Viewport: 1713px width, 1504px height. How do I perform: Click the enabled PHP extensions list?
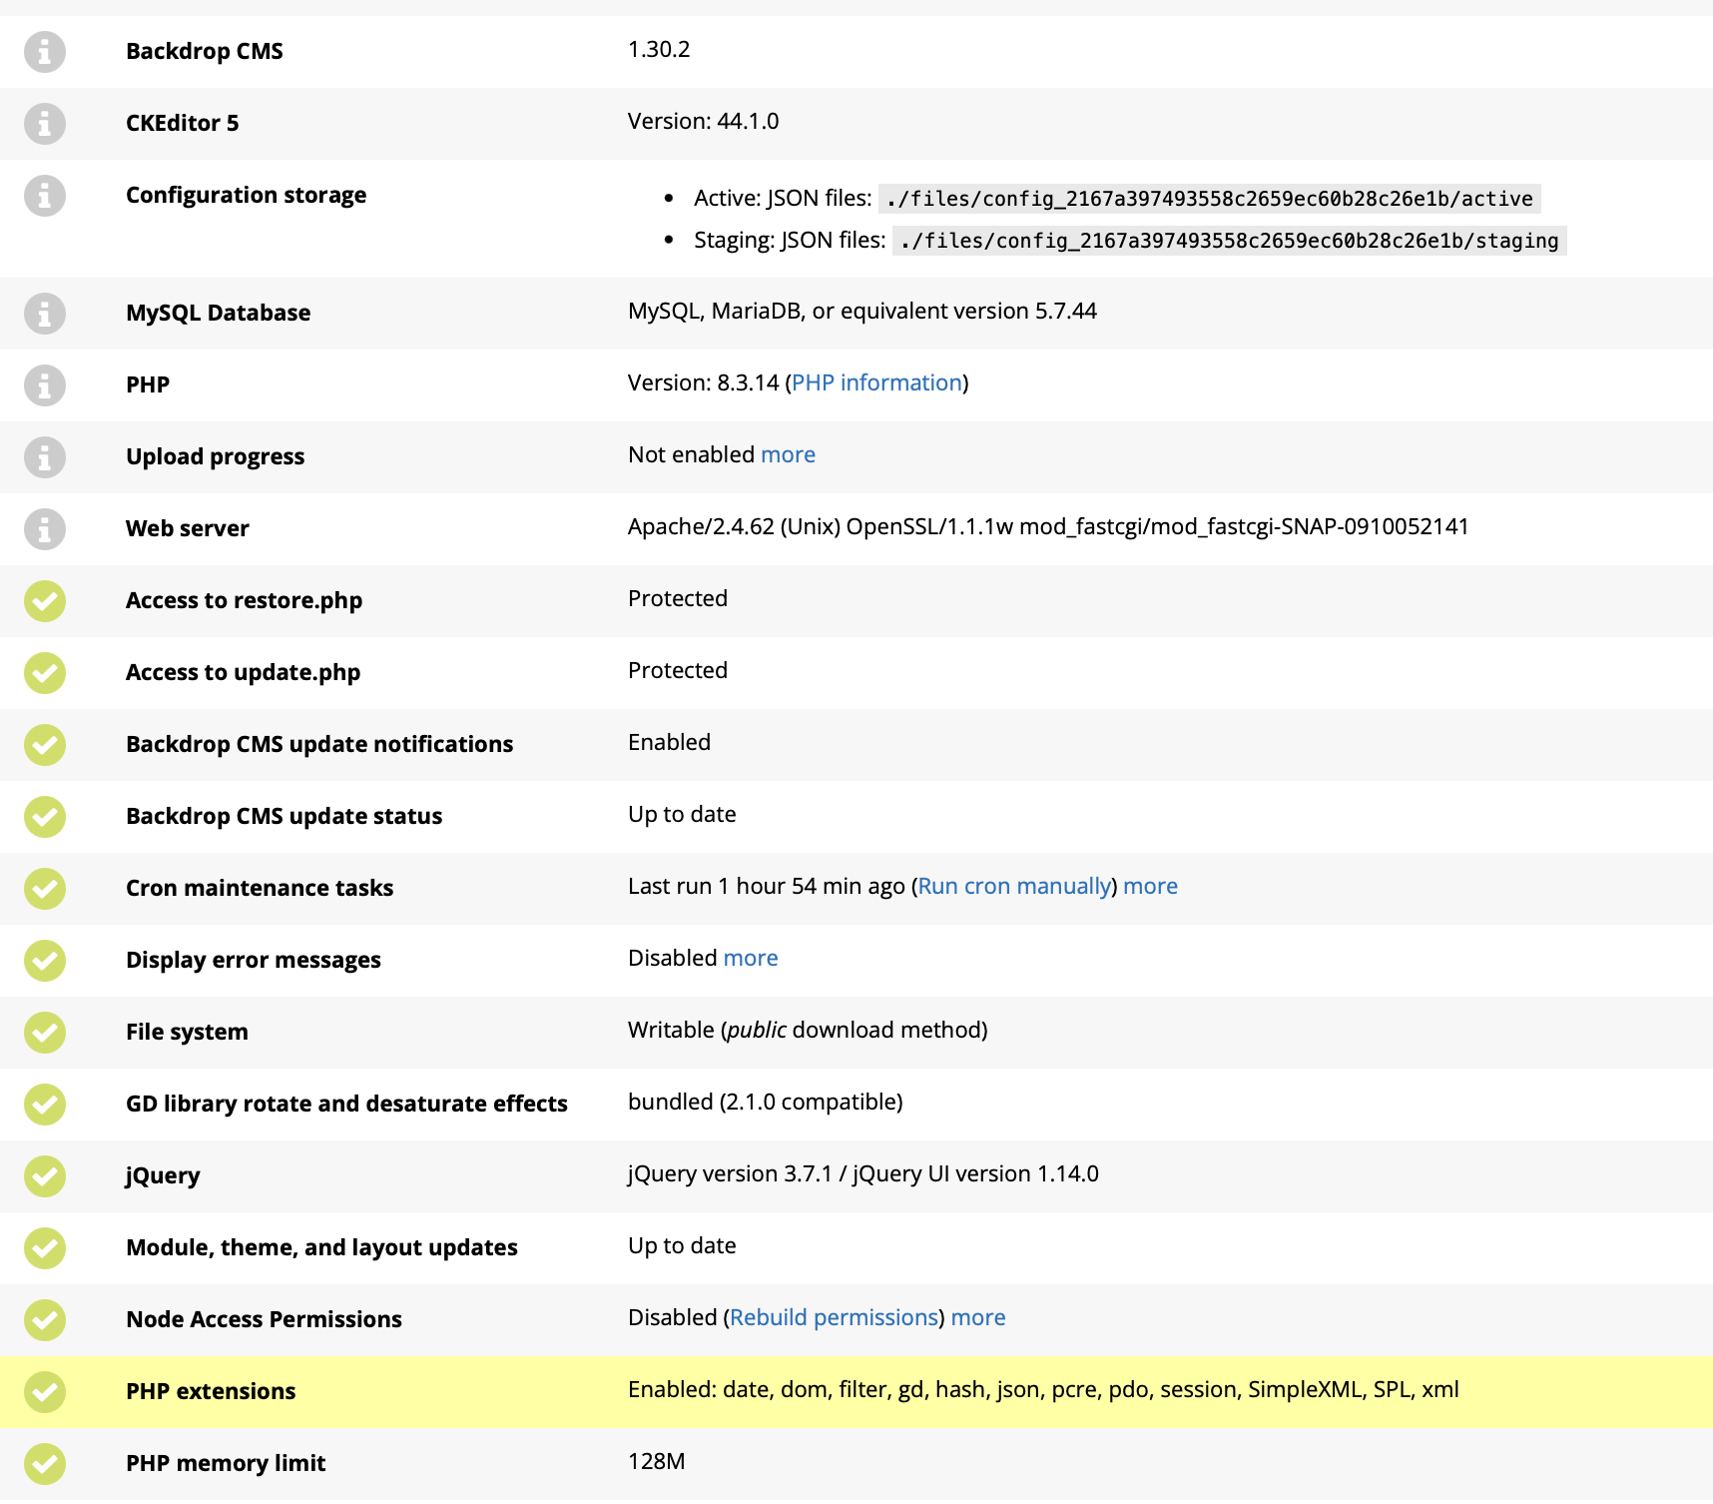1043,1390
